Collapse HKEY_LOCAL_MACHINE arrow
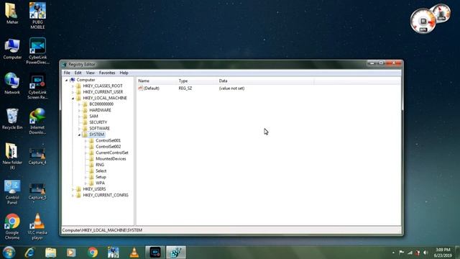 [x=73, y=99]
